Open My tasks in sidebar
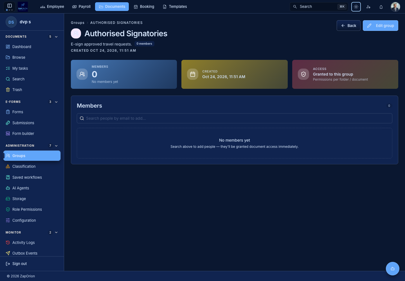 (32, 68)
